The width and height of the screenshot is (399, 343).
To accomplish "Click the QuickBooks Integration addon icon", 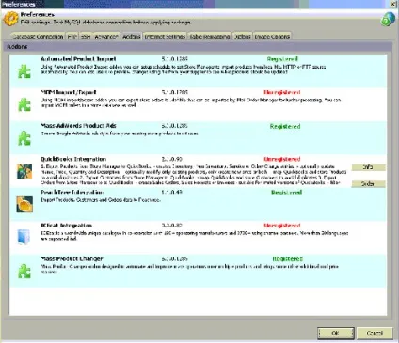I will click(24, 171).
